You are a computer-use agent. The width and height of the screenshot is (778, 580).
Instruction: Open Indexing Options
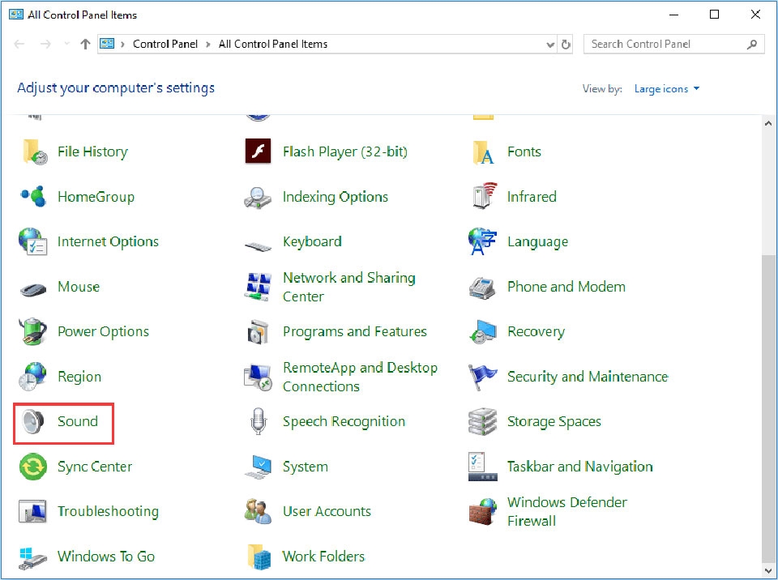[336, 197]
